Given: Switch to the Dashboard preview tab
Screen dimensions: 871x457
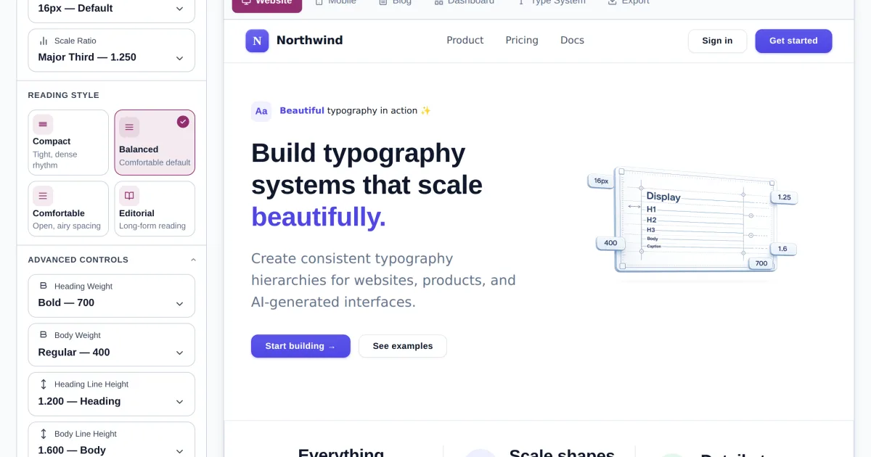Looking at the screenshot, I should tap(464, 4).
